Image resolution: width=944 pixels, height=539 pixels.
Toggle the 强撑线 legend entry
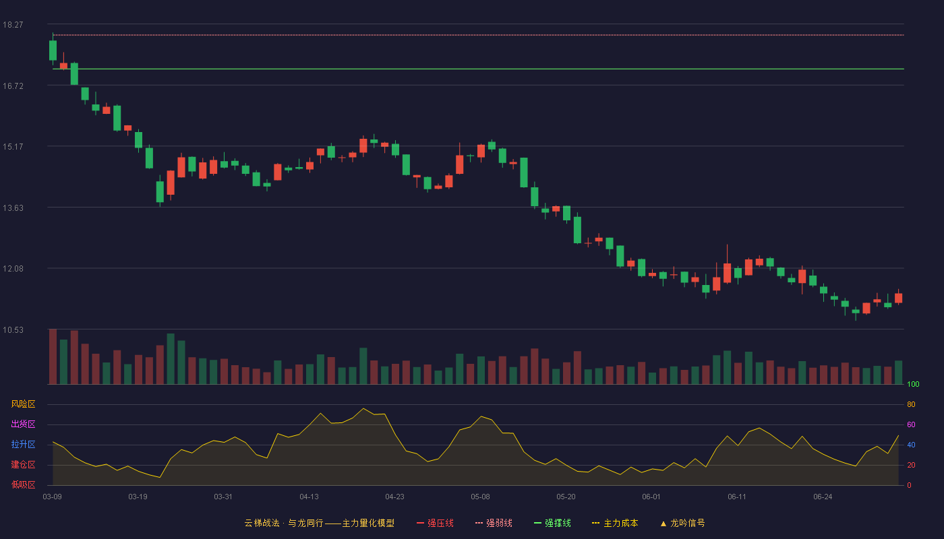pyautogui.click(x=552, y=523)
